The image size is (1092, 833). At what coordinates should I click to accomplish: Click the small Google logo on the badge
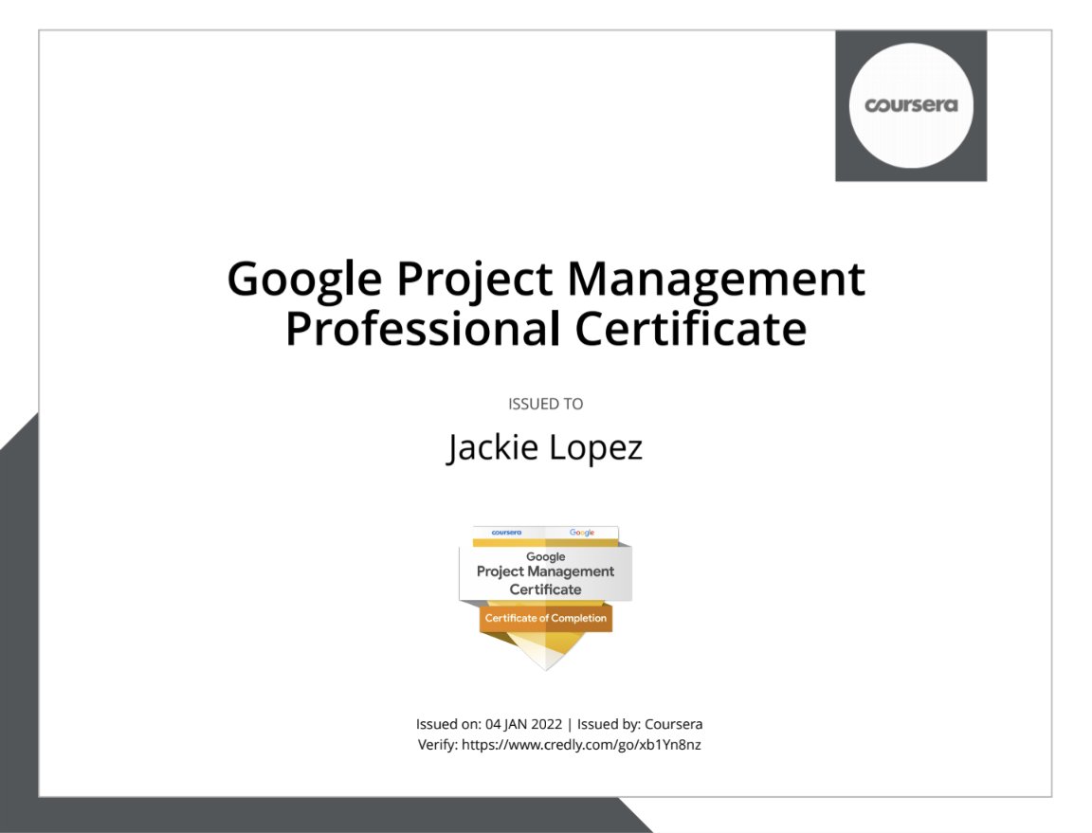(581, 533)
